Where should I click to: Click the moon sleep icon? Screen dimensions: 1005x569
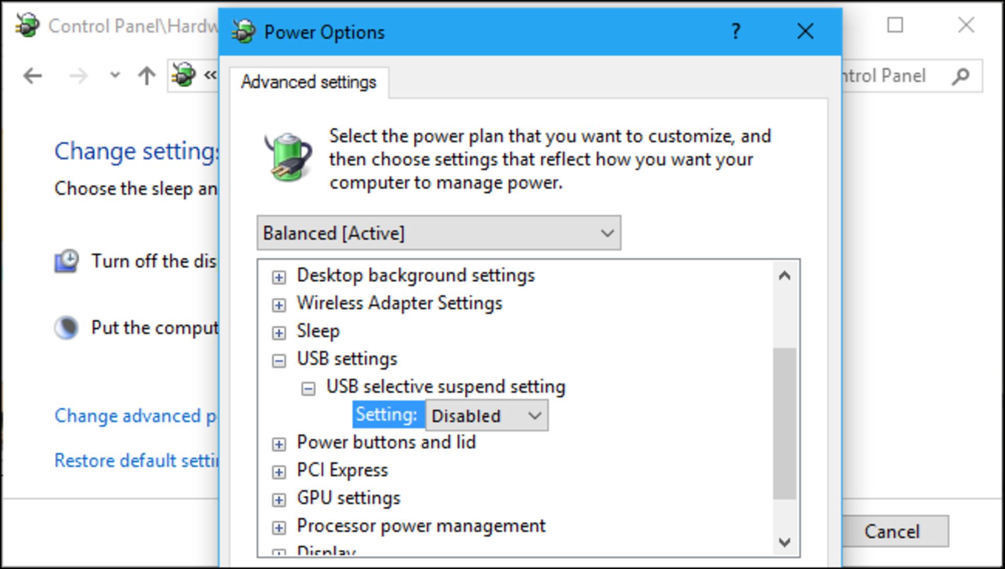pyautogui.click(x=66, y=328)
